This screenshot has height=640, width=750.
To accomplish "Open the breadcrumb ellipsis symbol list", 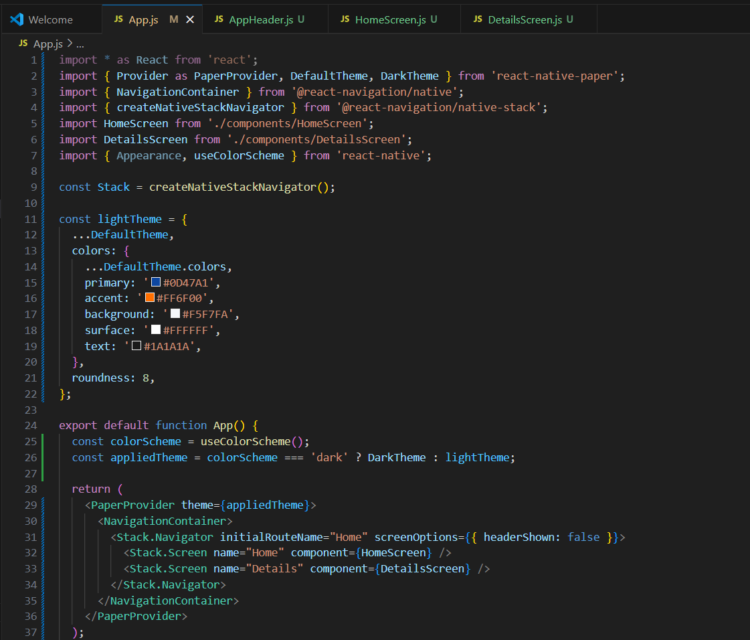I will [x=80, y=44].
